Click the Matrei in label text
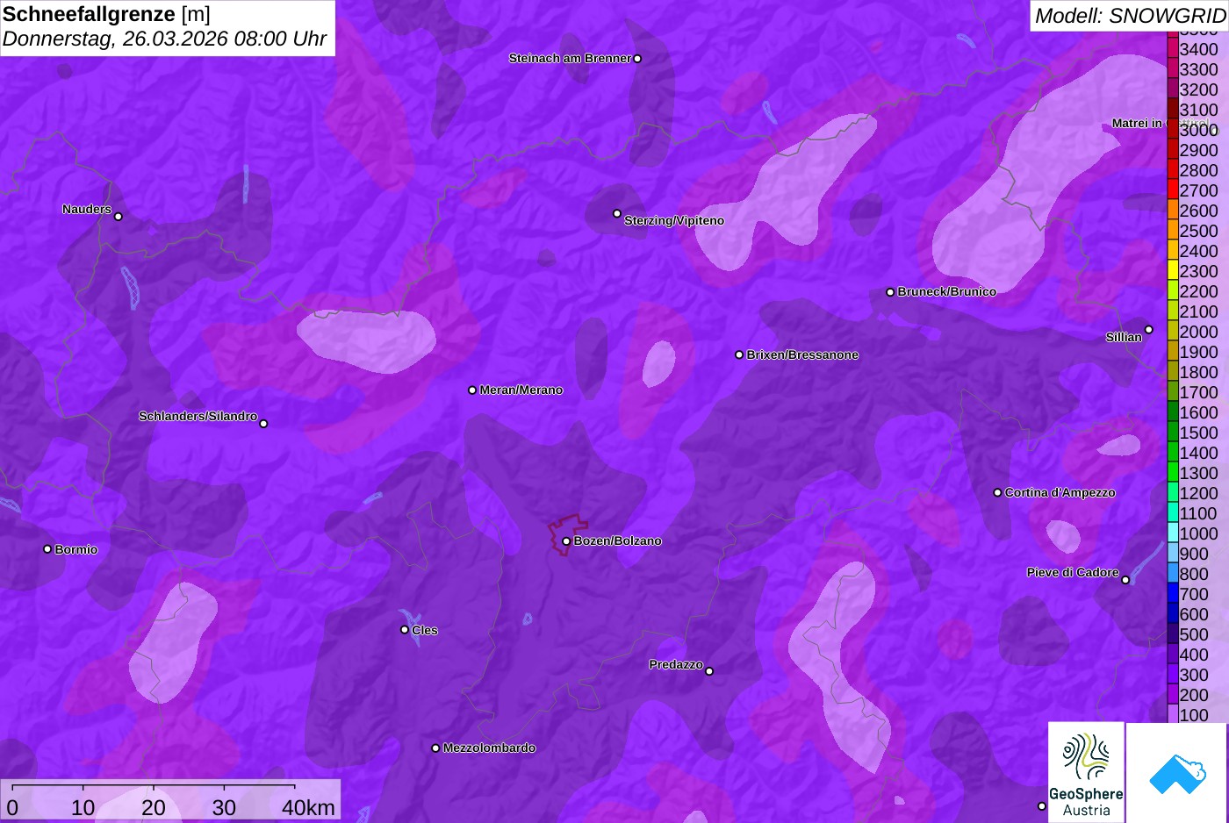Viewport: 1229px width, 823px height. click(x=1137, y=124)
